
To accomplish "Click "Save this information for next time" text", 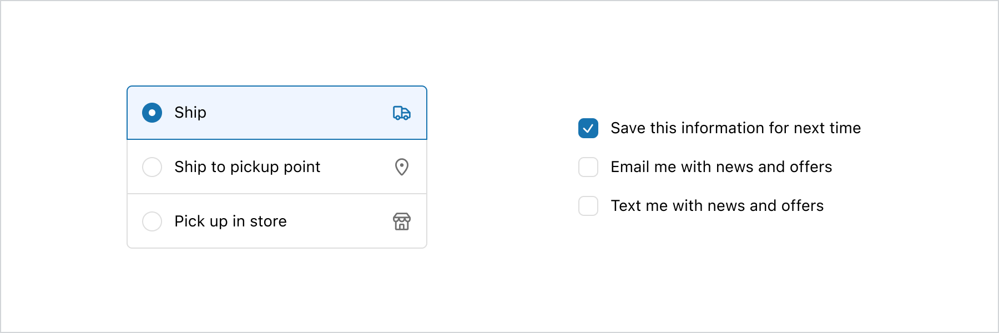I will tap(735, 128).
